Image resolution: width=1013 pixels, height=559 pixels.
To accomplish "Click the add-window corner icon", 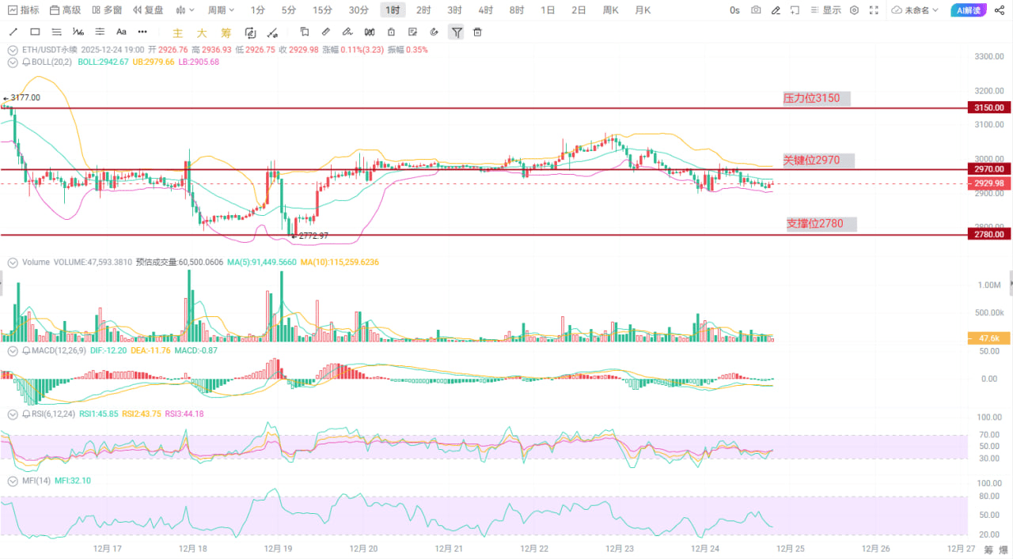I will click(x=796, y=10).
